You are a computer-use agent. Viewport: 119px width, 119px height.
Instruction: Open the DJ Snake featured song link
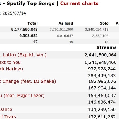[28, 81]
